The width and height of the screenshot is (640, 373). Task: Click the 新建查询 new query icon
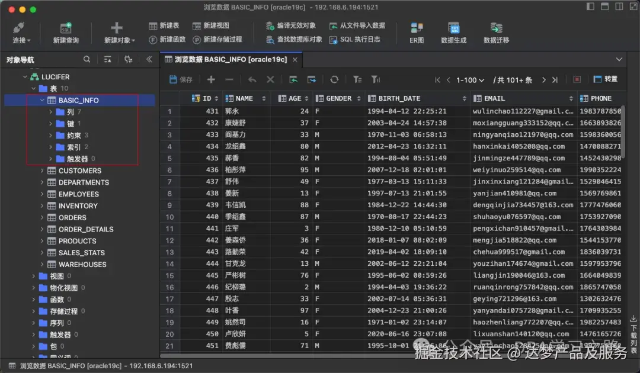66,28
